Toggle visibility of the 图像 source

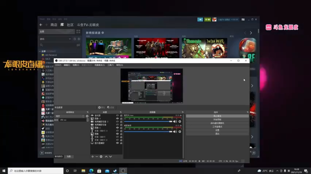117,134
